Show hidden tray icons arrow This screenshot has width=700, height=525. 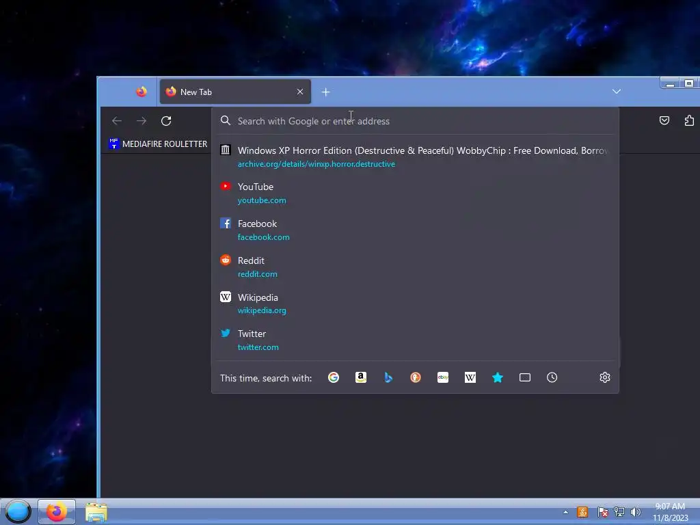pos(565,512)
